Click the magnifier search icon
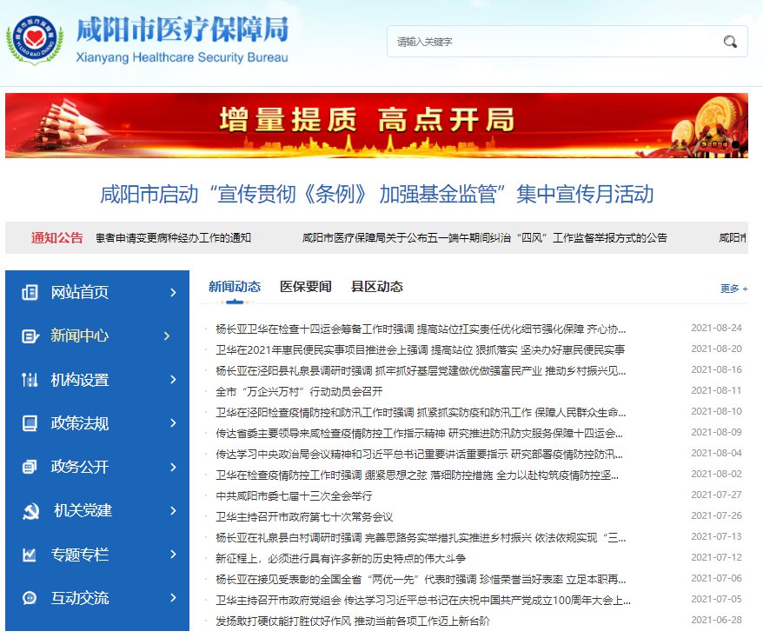The image size is (763, 638). tap(730, 42)
